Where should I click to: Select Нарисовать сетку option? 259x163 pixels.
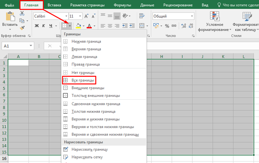104,157
